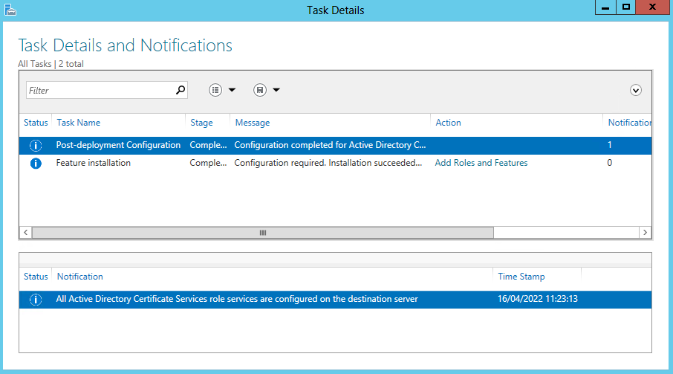Click info icon of the certificate services notification
Viewport: 673px width, 374px height.
pyautogui.click(x=36, y=300)
